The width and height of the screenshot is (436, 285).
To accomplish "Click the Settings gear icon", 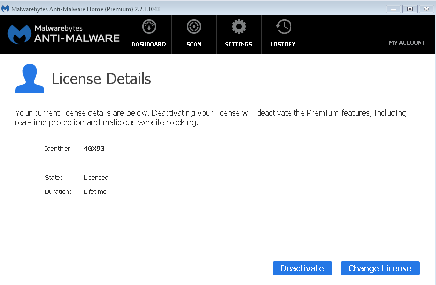I will (x=239, y=27).
